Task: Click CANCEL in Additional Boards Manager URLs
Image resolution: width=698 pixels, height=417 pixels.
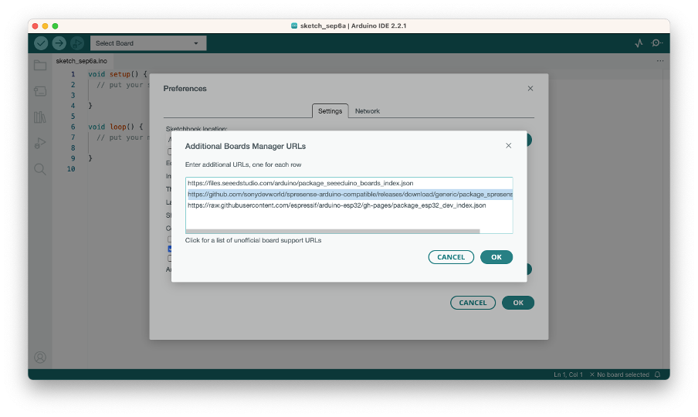Action: [451, 257]
